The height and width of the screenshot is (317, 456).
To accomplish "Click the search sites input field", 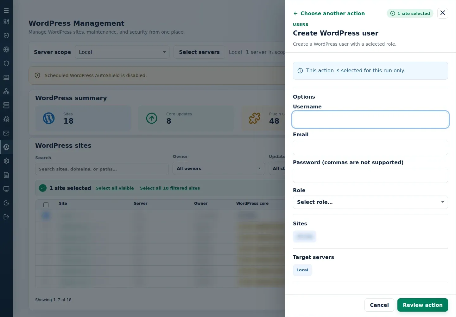I will pyautogui.click(x=102, y=169).
